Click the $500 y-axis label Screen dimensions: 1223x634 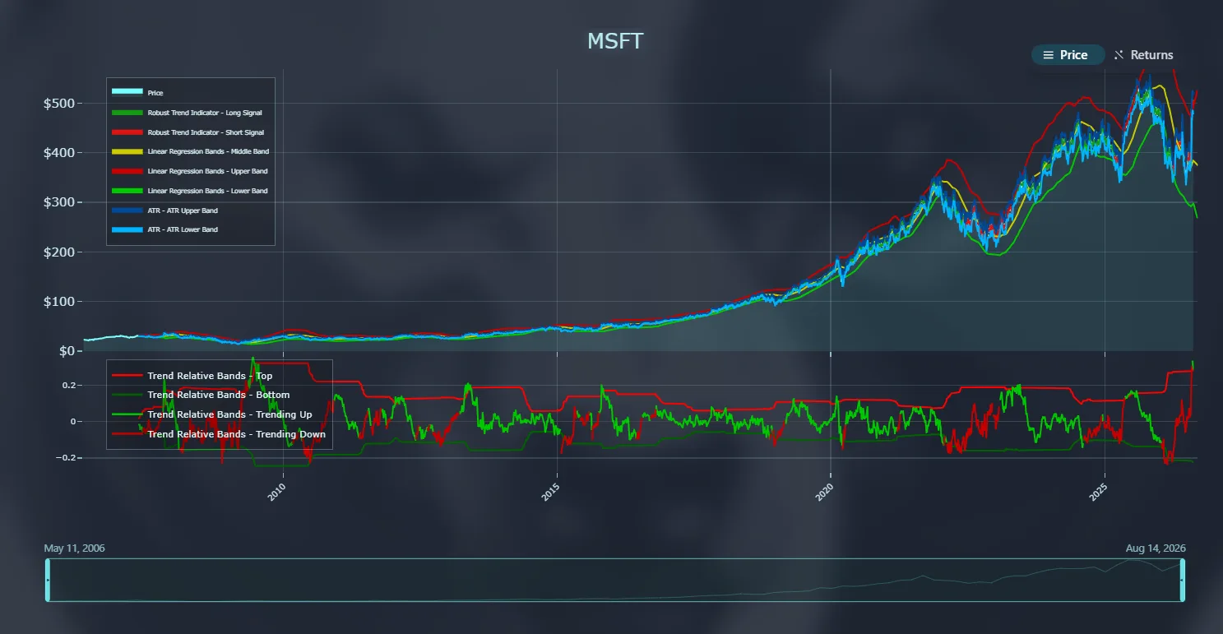coord(60,104)
